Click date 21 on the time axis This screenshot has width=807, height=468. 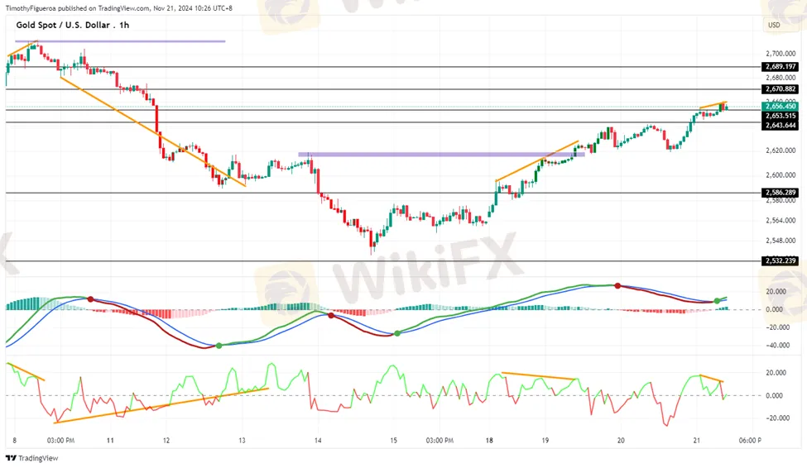click(696, 440)
